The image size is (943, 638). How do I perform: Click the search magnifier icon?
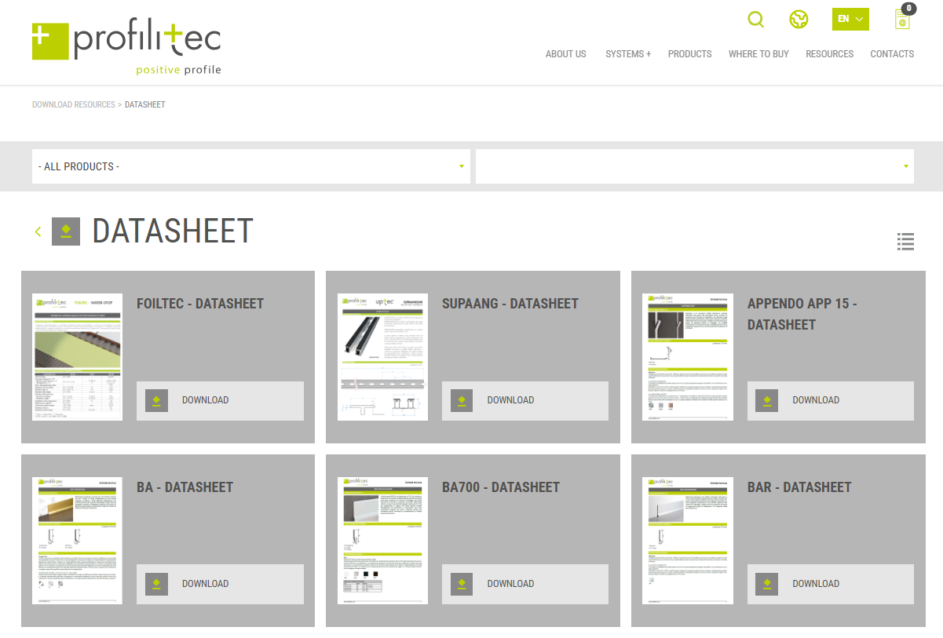click(755, 20)
